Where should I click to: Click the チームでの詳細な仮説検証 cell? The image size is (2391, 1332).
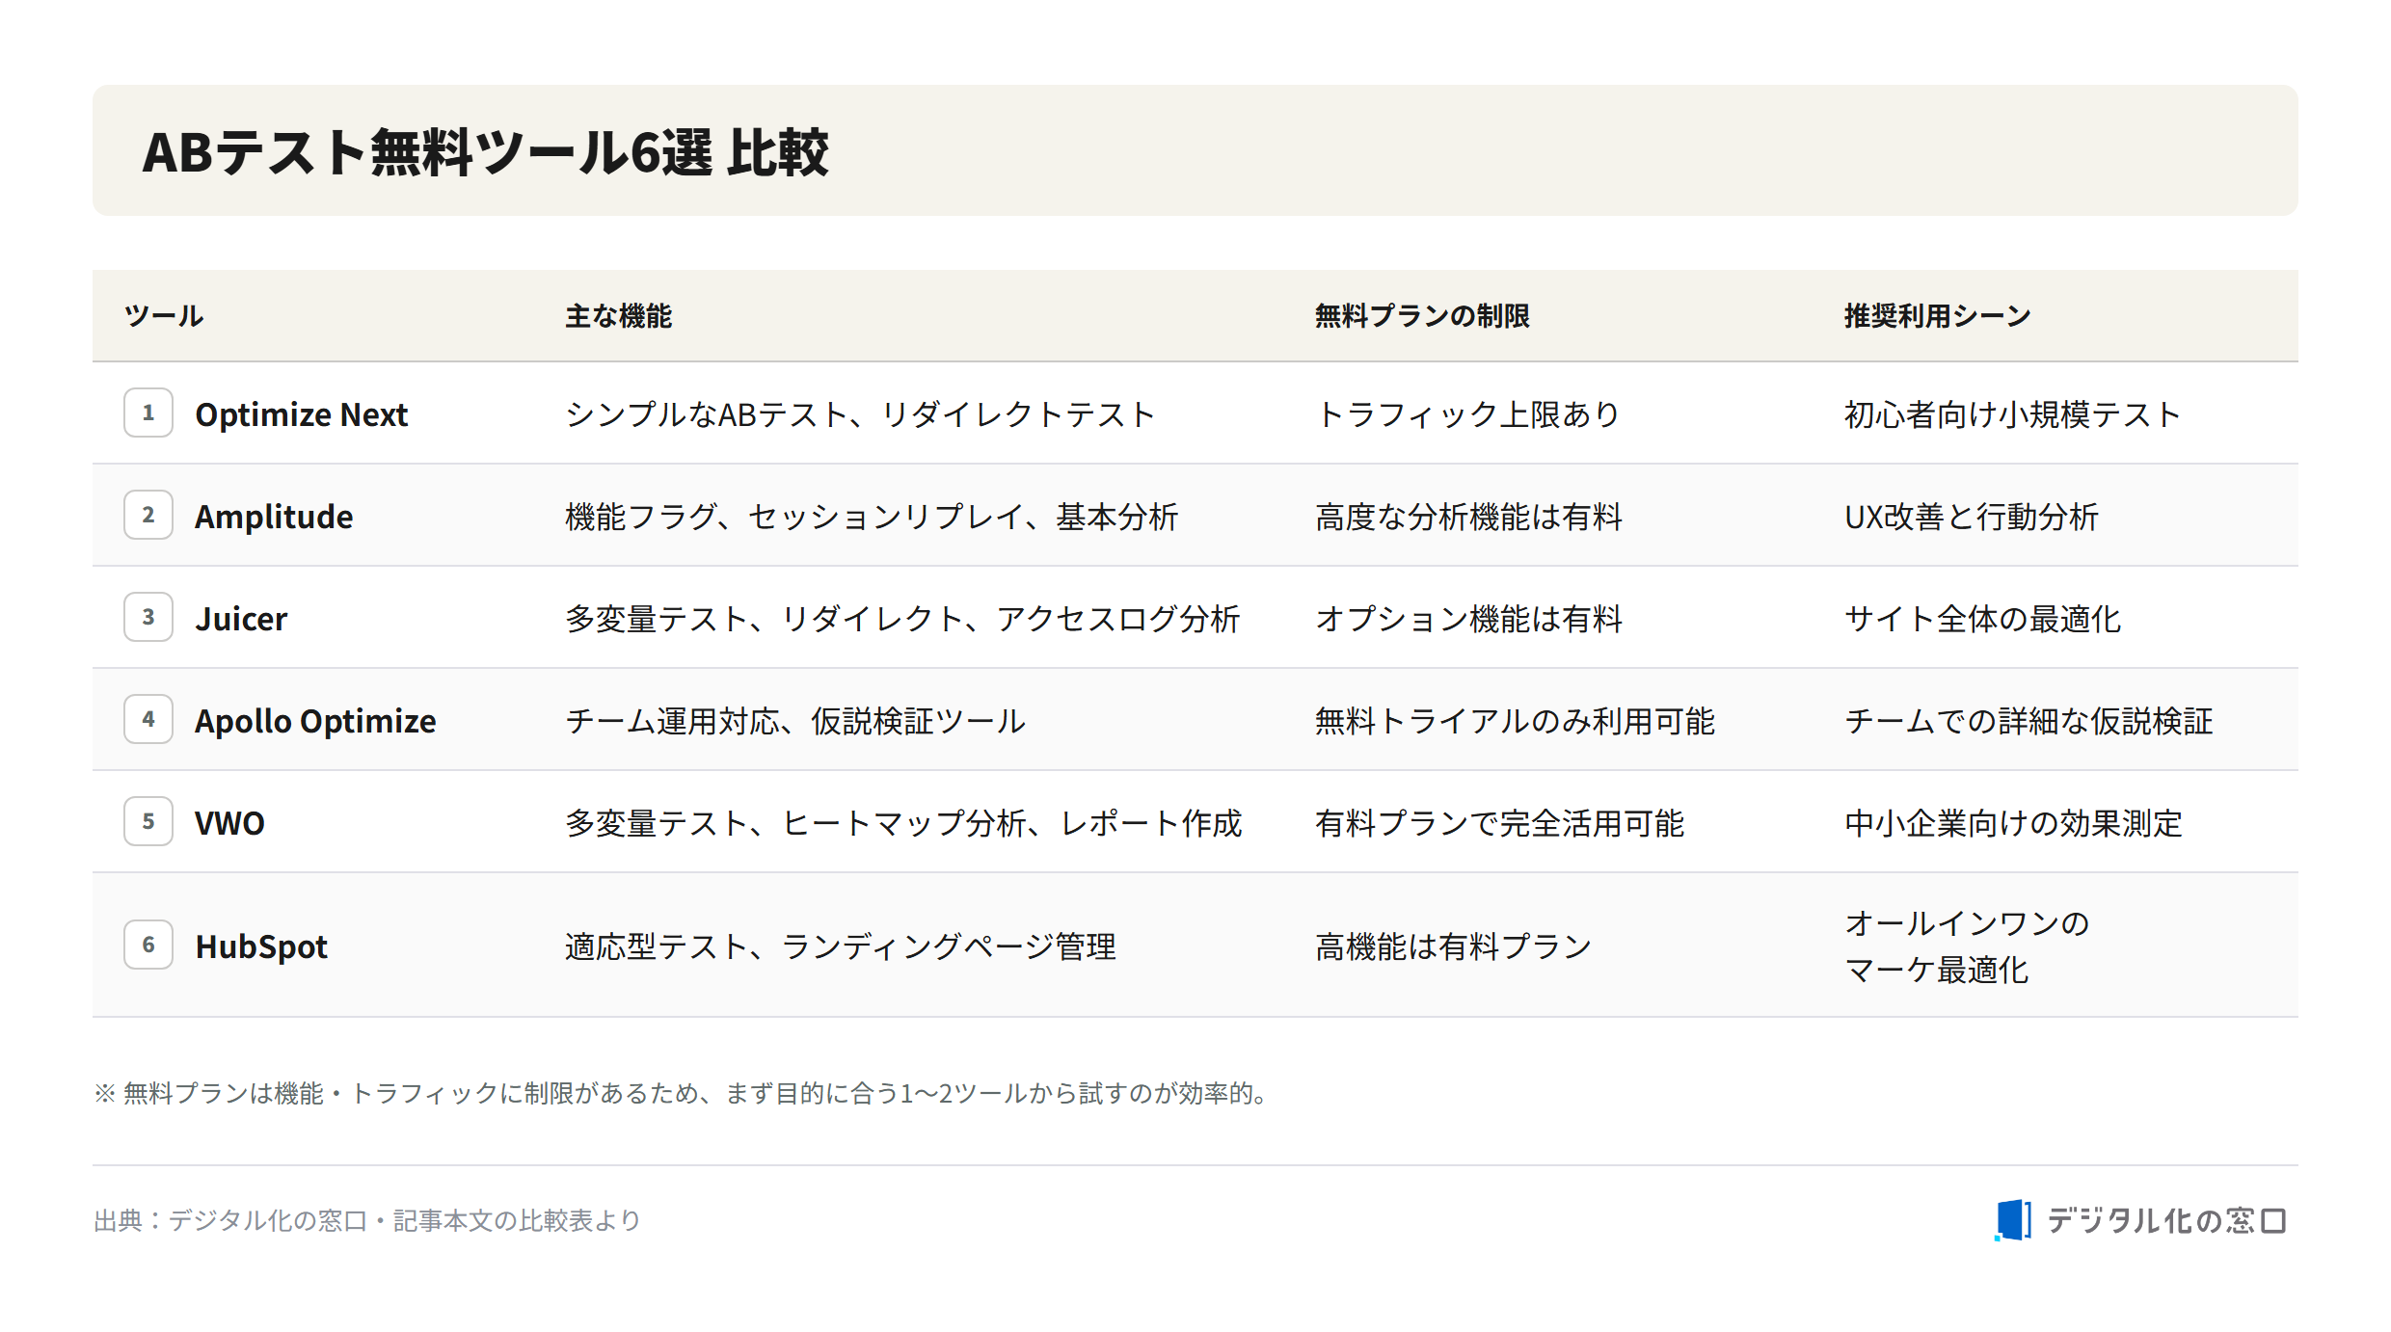[x=2028, y=721]
